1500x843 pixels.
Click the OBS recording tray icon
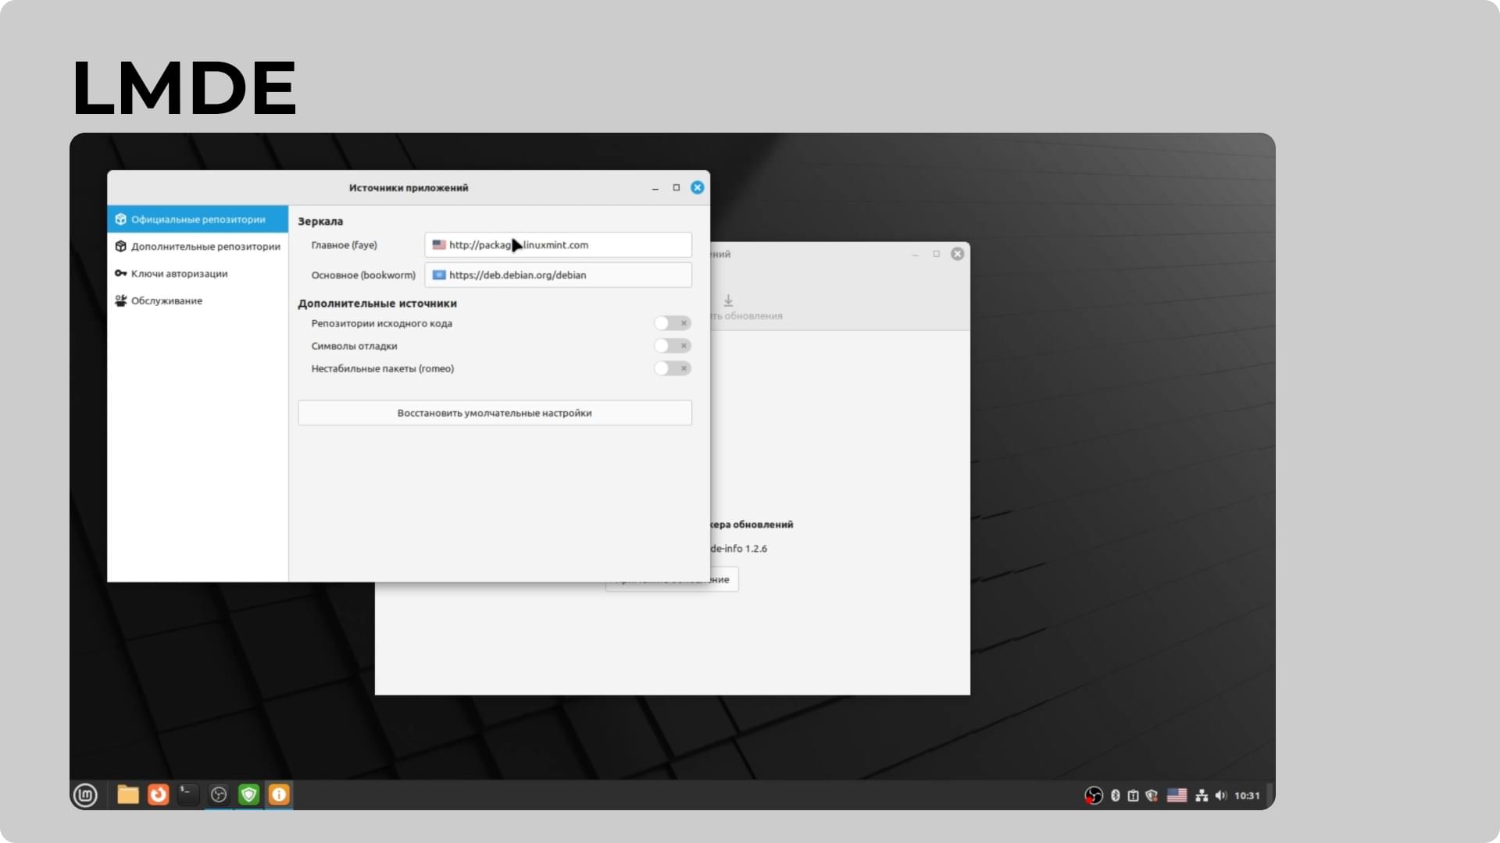pos(1094,795)
